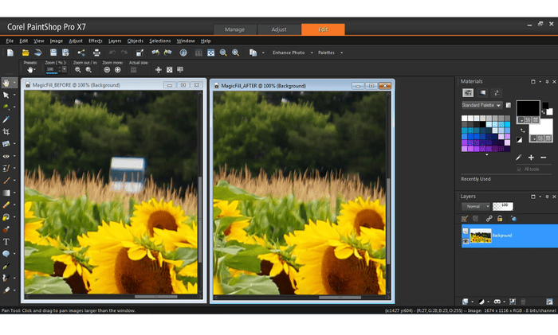Open the Selections menu
The width and height of the screenshot is (558, 335).
click(x=159, y=41)
